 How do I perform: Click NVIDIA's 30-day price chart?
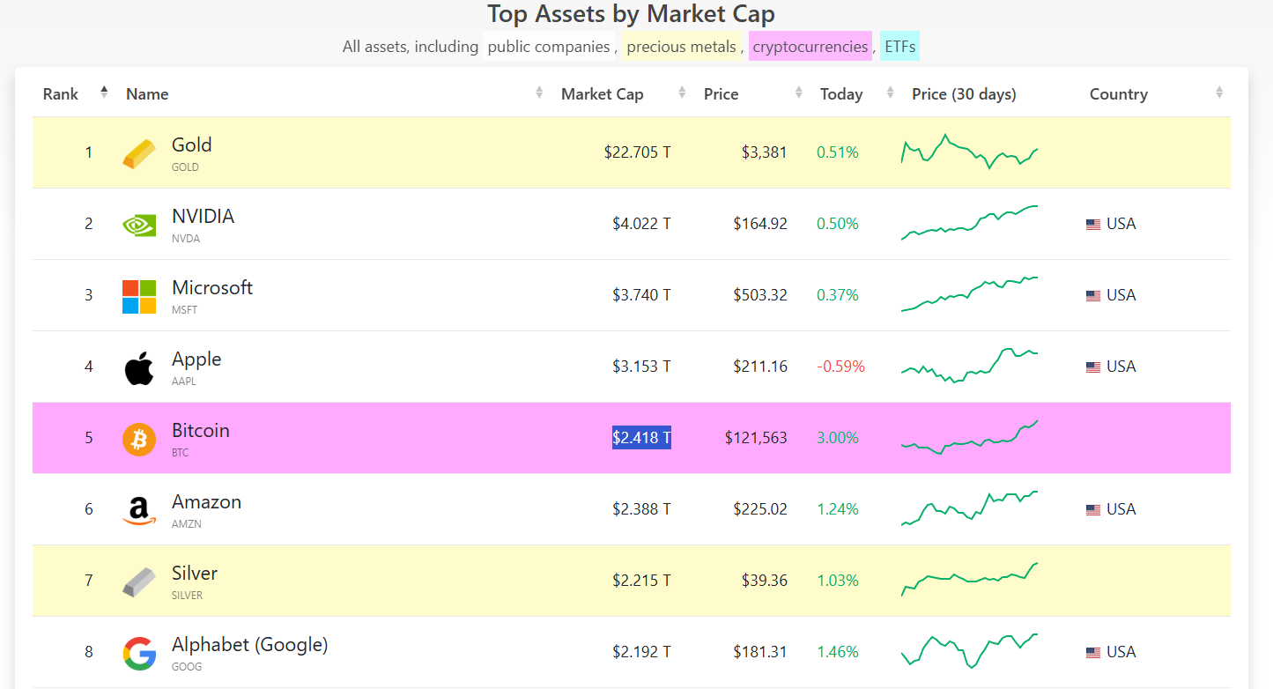click(969, 223)
